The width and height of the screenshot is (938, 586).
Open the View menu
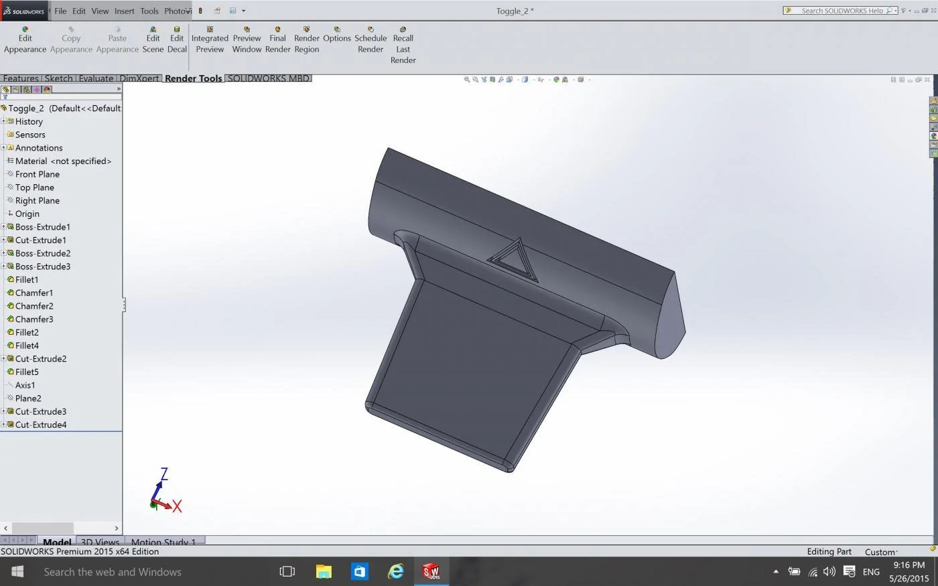tap(100, 11)
